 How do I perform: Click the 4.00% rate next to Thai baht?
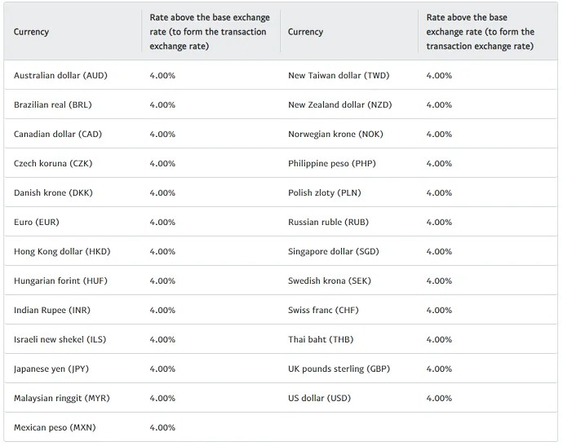pos(439,340)
